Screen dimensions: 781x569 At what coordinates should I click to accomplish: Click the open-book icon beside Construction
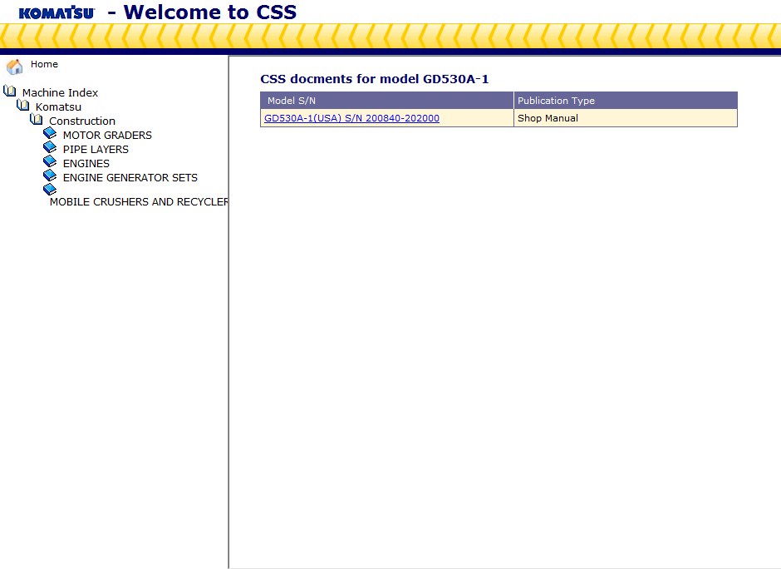coord(37,119)
